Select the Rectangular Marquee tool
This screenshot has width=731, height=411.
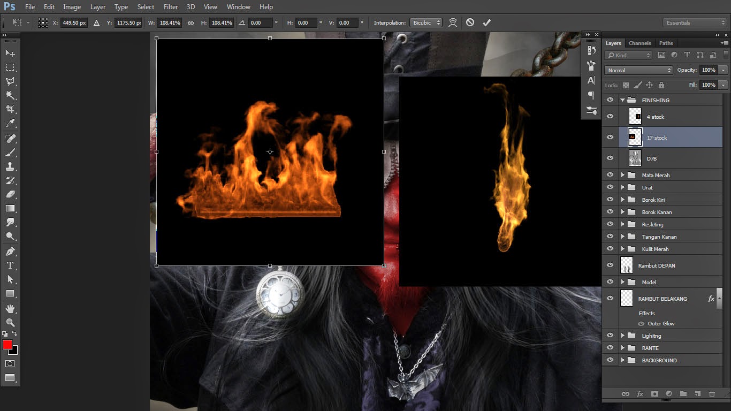tap(10, 67)
